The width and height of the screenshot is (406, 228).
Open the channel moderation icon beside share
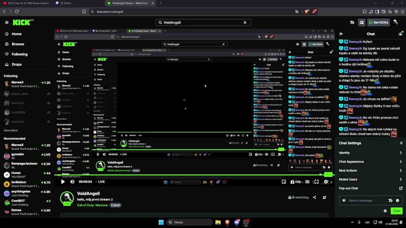pyautogui.click(x=324, y=197)
